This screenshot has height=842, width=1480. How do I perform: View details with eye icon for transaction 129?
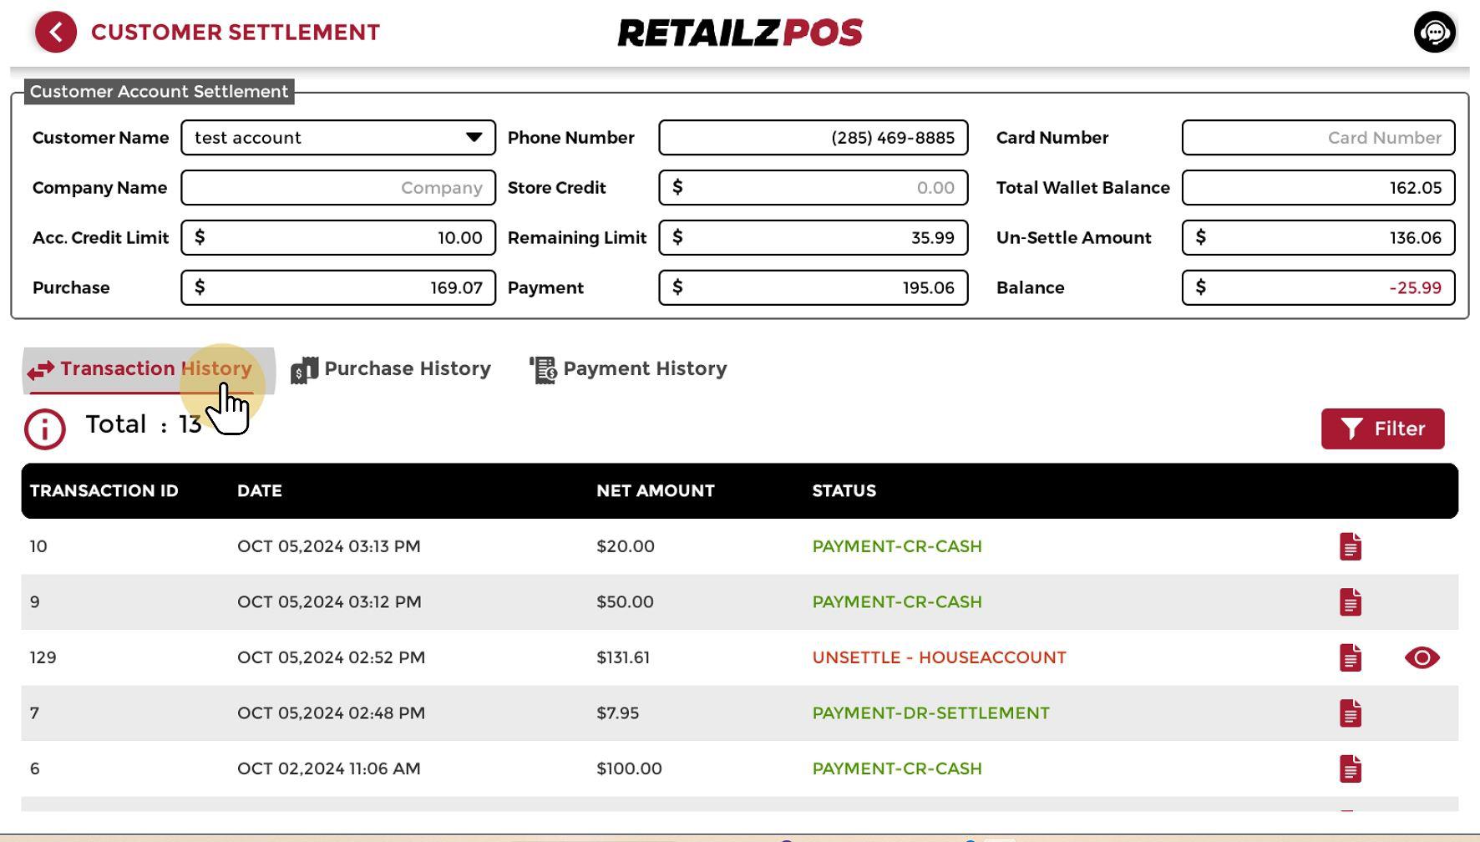coord(1422,657)
